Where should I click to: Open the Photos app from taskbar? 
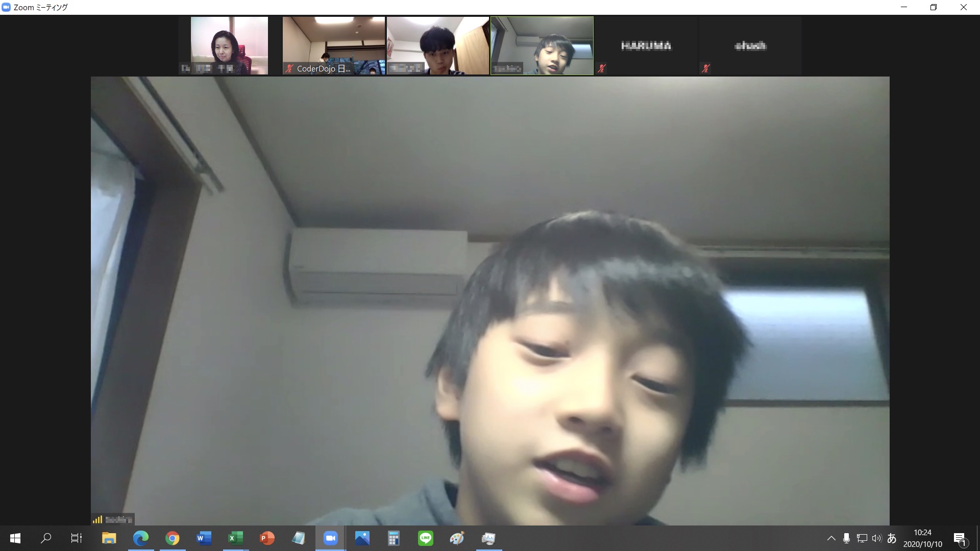pyautogui.click(x=362, y=538)
